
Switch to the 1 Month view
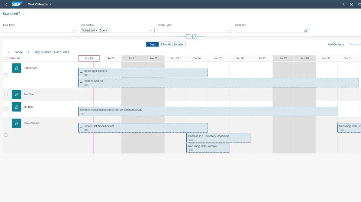[x=165, y=44]
